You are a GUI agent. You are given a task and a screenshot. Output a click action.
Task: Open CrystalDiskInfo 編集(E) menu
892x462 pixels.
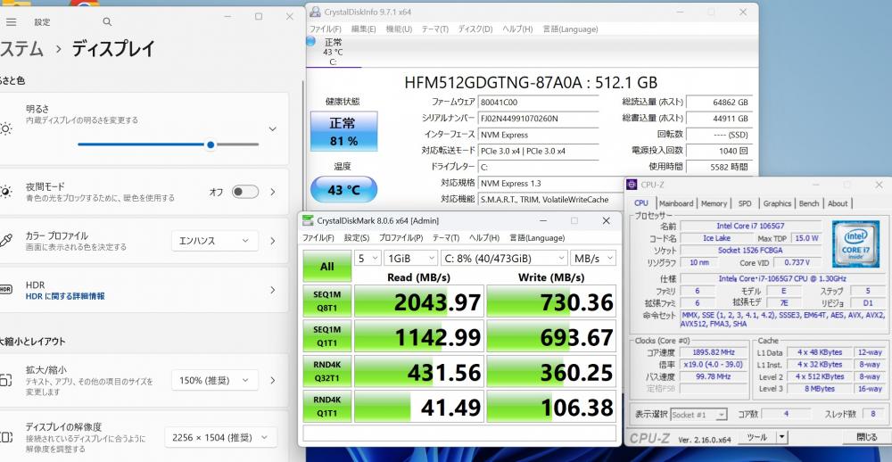[x=363, y=29]
